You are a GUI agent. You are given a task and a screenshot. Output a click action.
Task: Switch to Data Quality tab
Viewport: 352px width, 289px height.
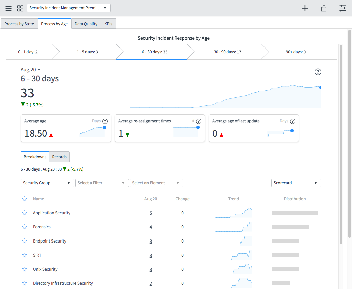pyautogui.click(x=86, y=24)
